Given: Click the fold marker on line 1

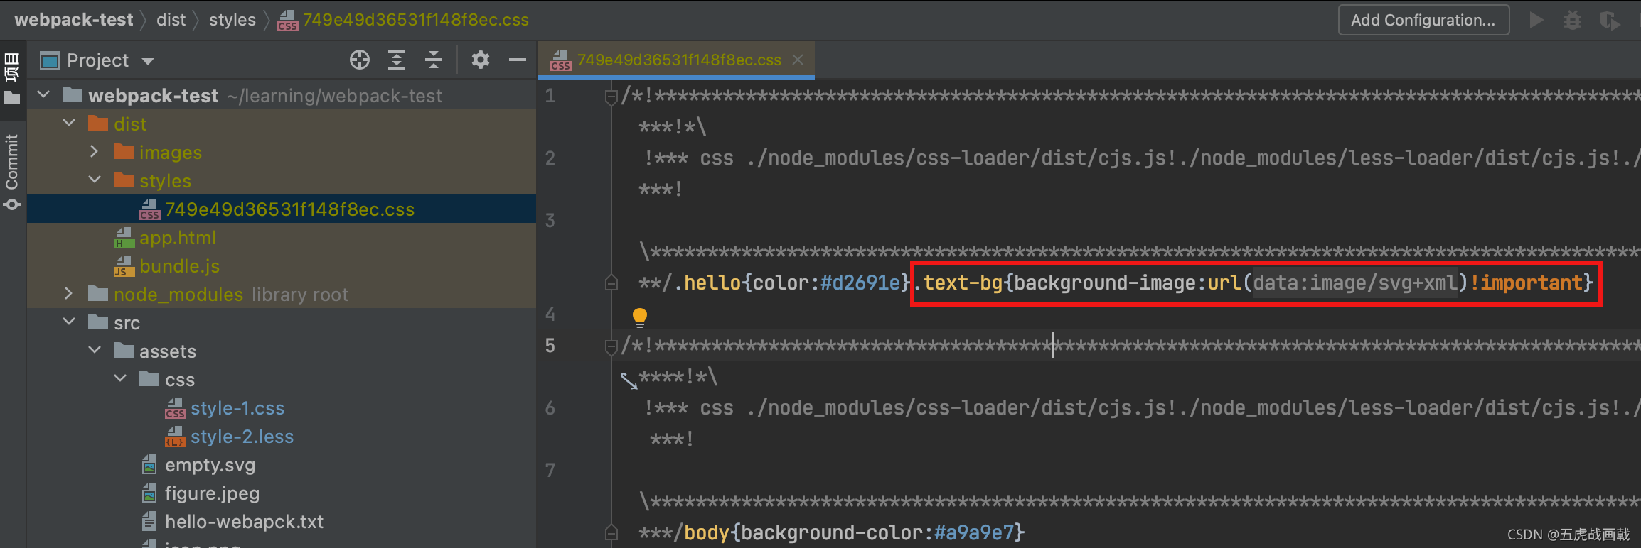Looking at the screenshot, I should pos(611,96).
